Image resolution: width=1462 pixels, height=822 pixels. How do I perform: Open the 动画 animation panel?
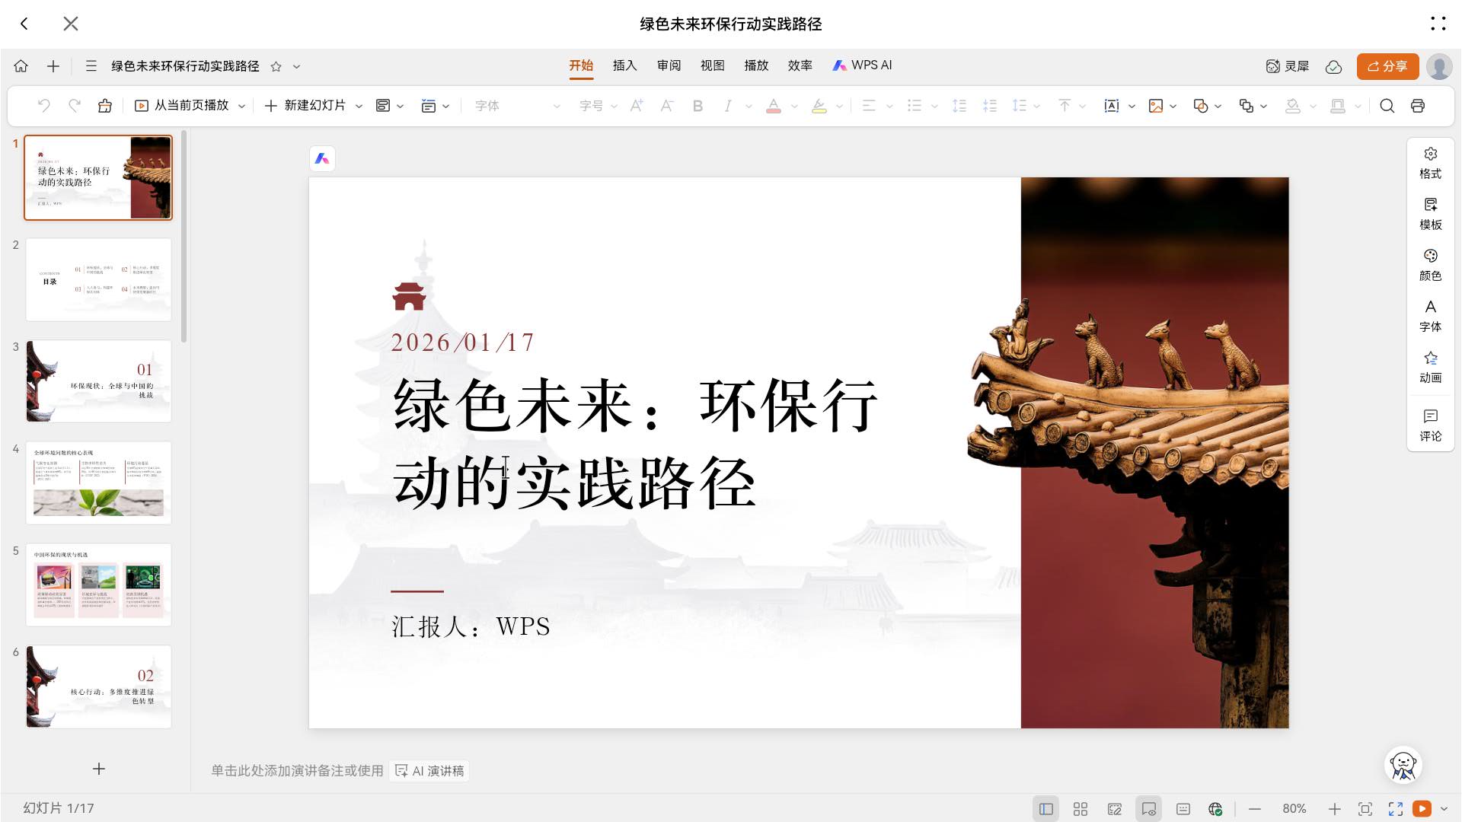coord(1430,367)
